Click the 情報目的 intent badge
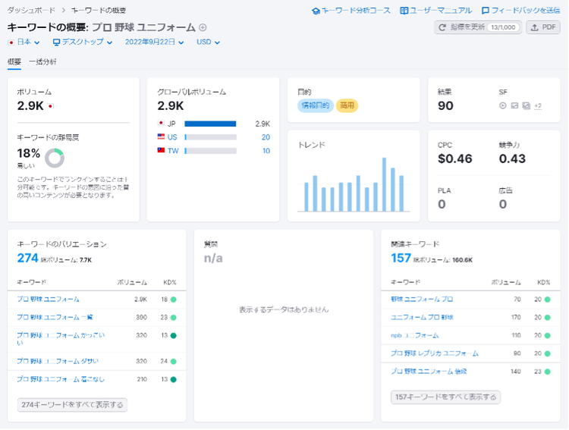 (316, 105)
